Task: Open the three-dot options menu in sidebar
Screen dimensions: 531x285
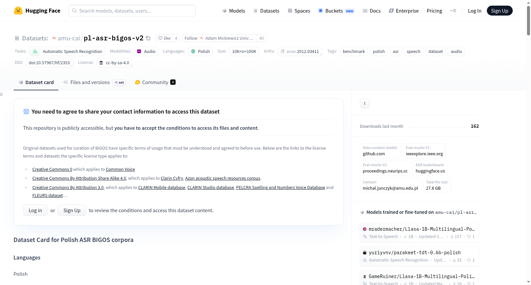Action: (x=365, y=103)
